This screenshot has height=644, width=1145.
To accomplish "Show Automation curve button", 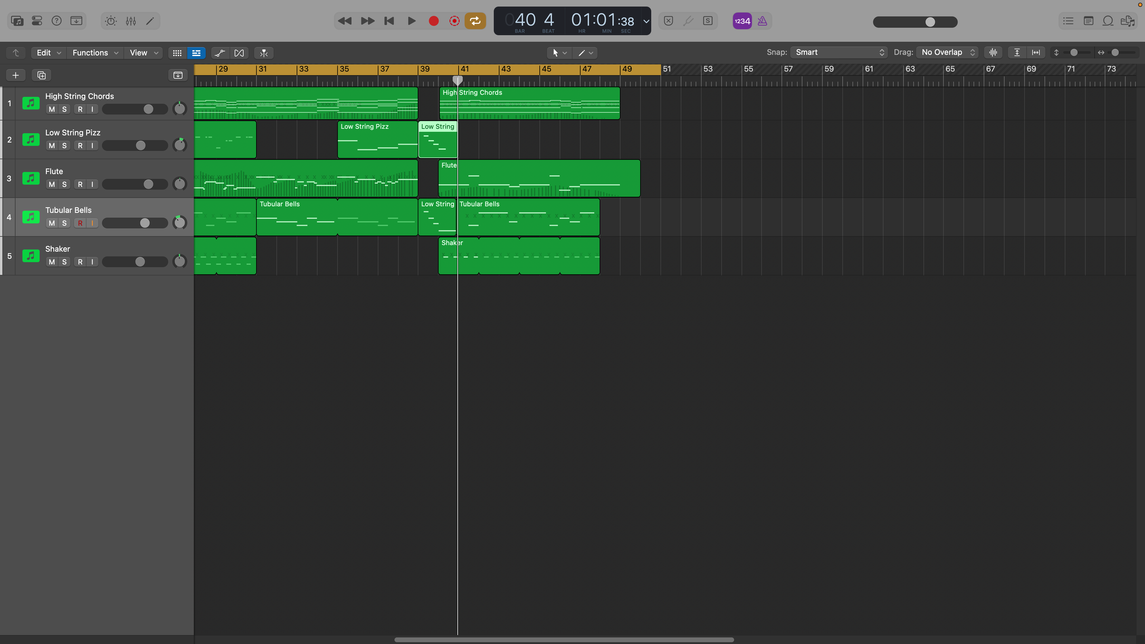I will [x=220, y=53].
